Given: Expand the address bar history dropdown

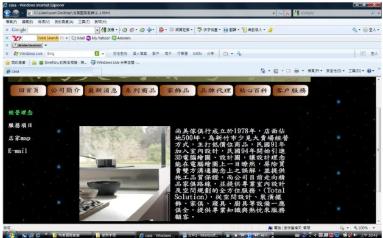Looking at the screenshot, I should [x=273, y=13].
